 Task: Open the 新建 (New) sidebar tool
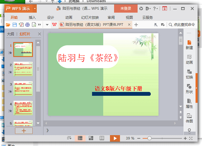pyautogui.click(x=189, y=44)
